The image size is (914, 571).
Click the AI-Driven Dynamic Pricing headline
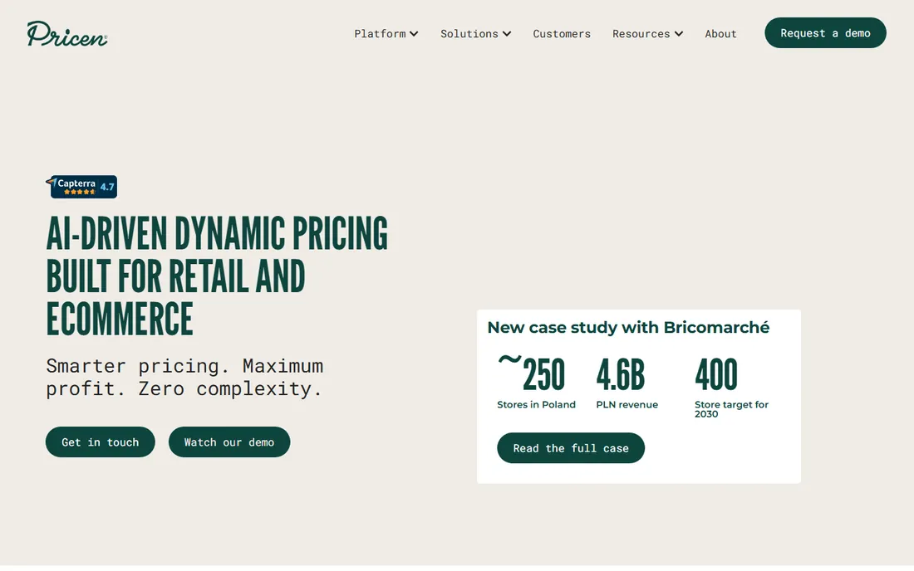(x=217, y=276)
